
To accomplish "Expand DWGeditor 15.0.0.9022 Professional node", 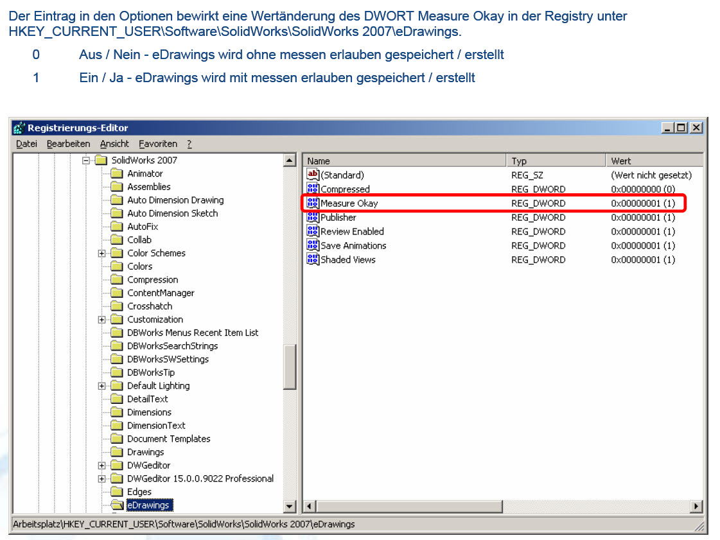I will (x=101, y=479).
